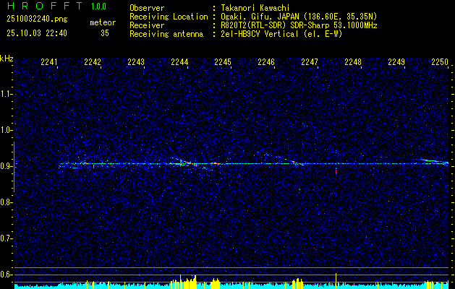This screenshot has width=455, height=289.
Task: Click the red spike below 2248 trace
Action: tap(336, 172)
